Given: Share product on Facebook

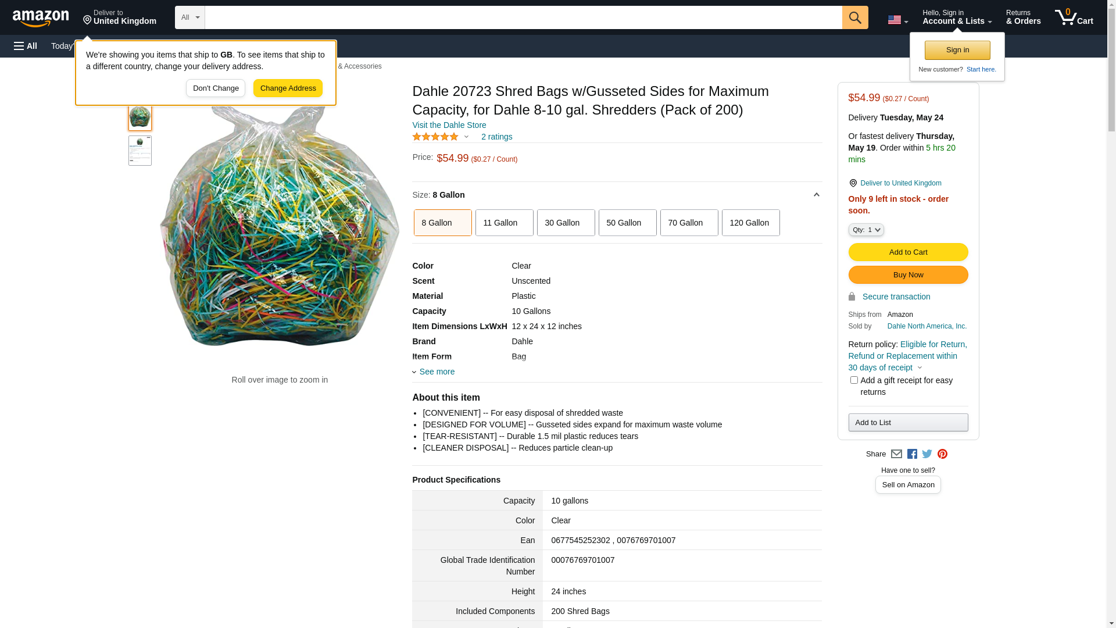Looking at the screenshot, I should click(912, 454).
